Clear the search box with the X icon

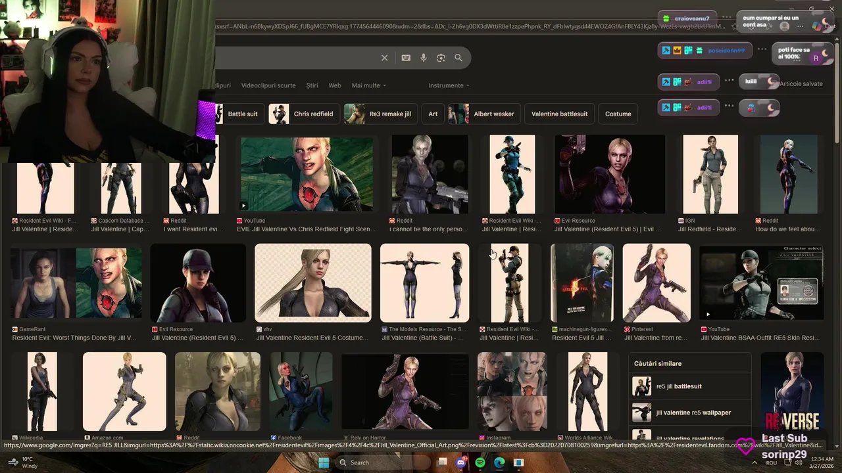[385, 58]
